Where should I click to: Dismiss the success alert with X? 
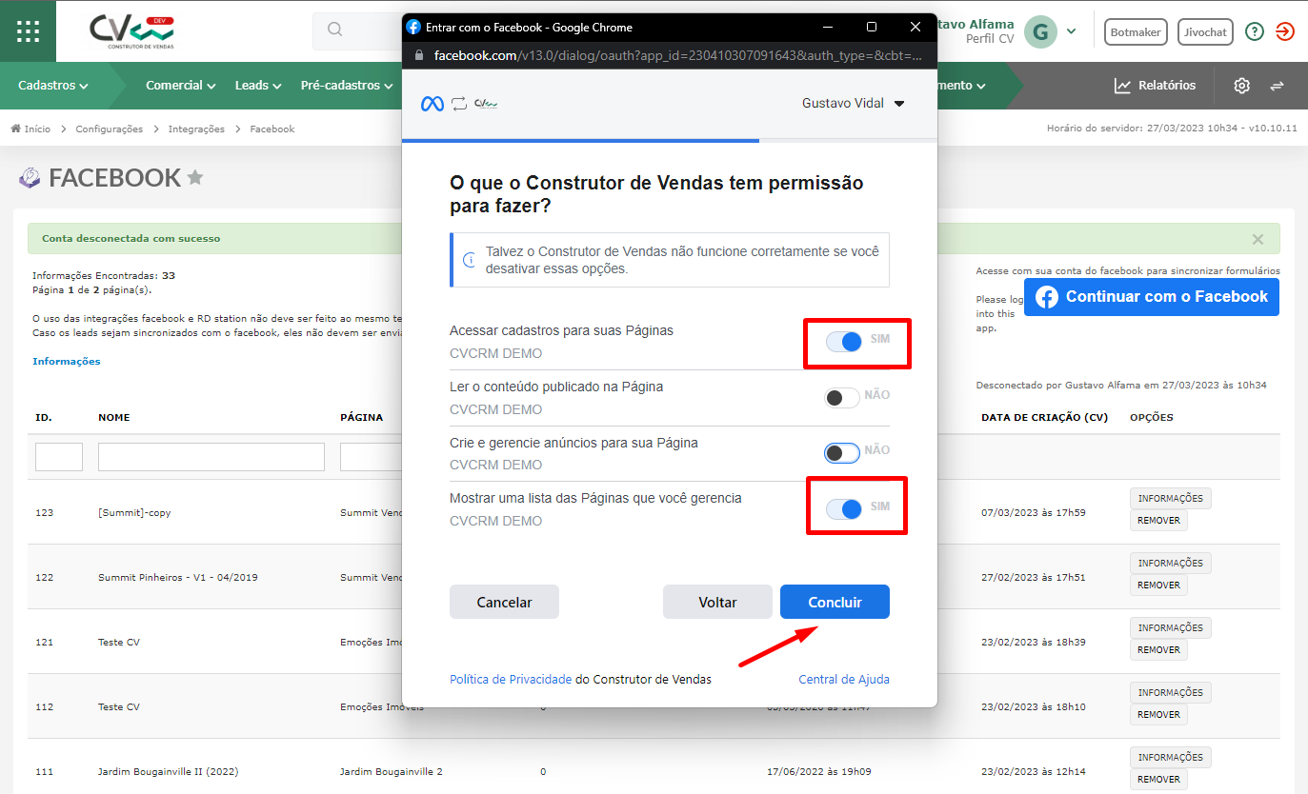(1258, 239)
